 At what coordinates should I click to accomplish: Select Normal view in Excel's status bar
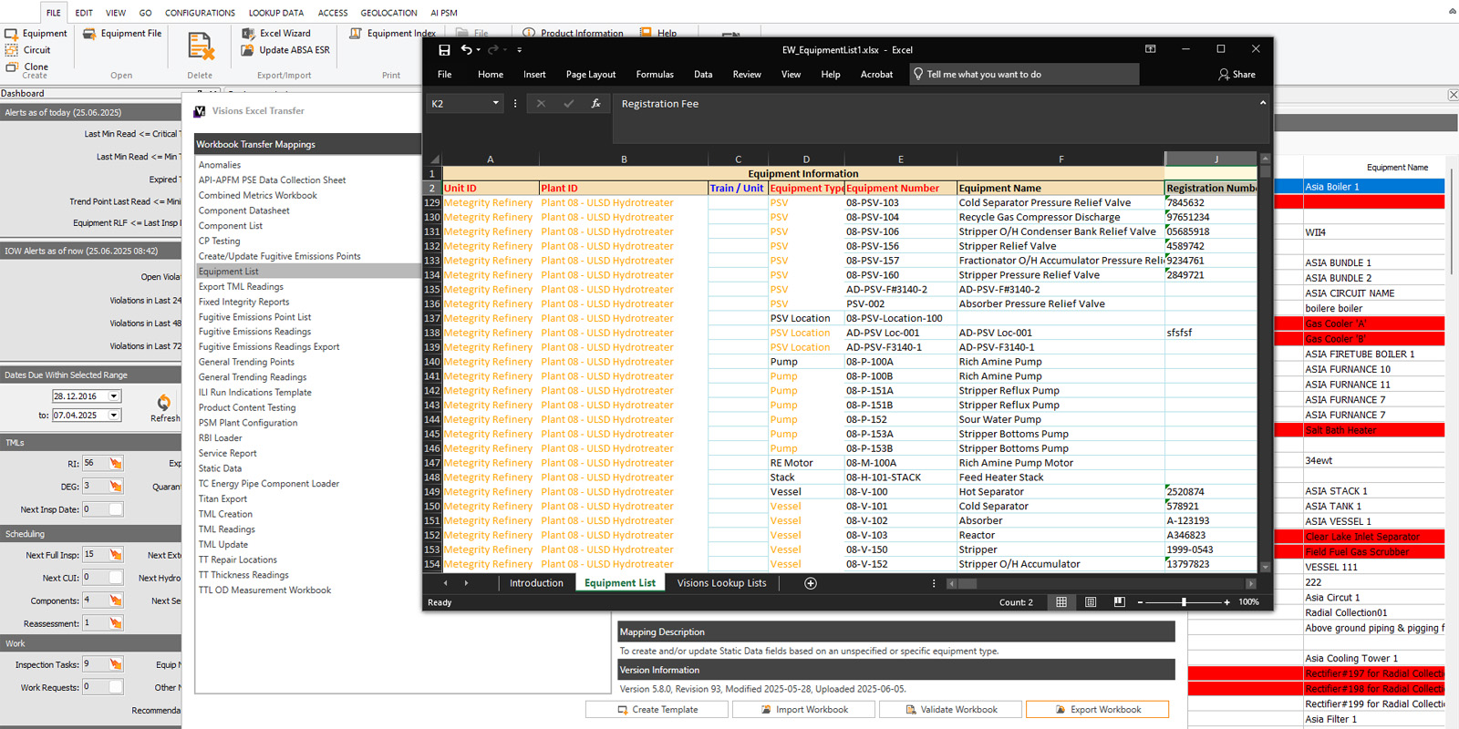1061,602
